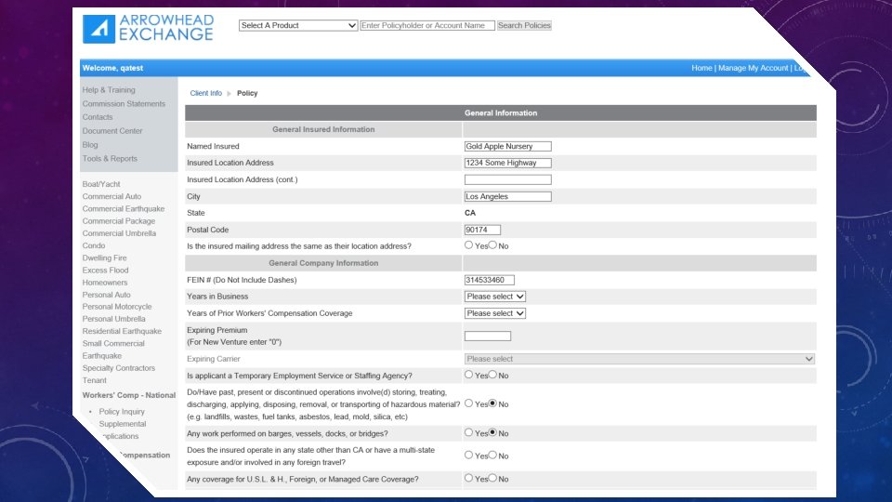
Task: Select Yes for mailing address same as location
Action: pyautogui.click(x=468, y=245)
